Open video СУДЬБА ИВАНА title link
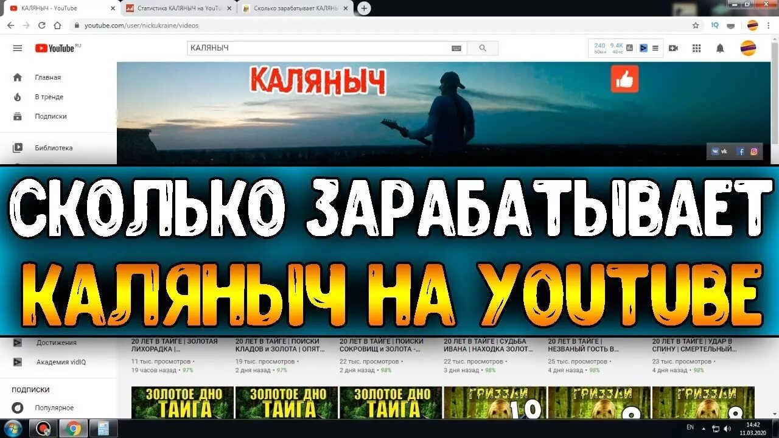779x438 pixels. (x=488, y=346)
